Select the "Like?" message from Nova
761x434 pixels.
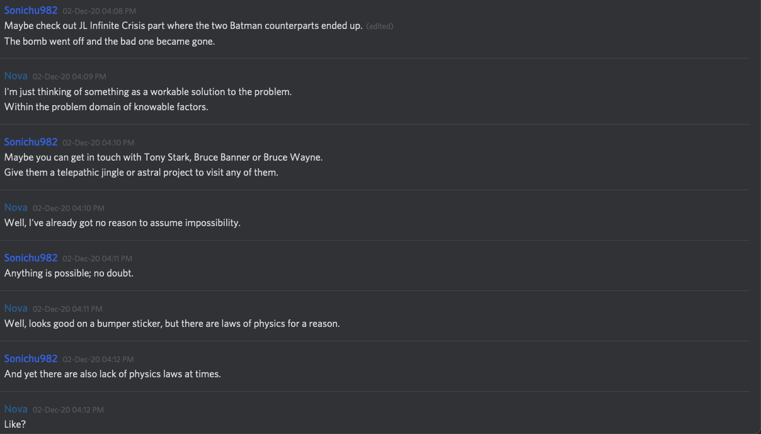click(x=15, y=425)
